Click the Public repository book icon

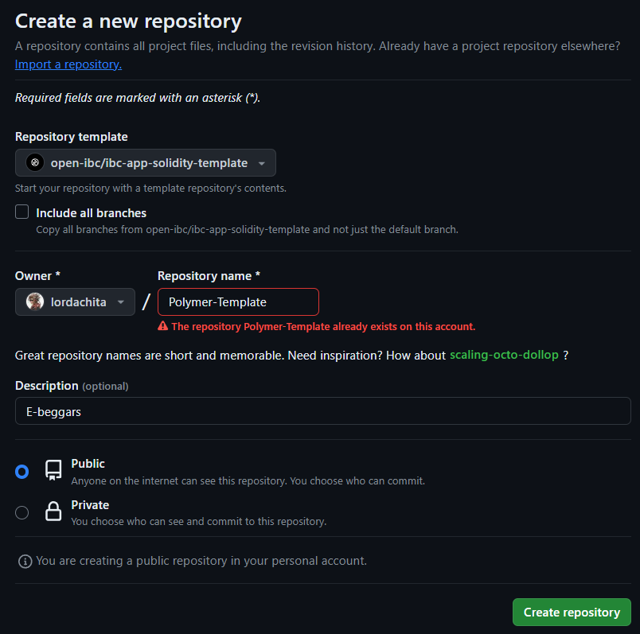[x=53, y=470]
